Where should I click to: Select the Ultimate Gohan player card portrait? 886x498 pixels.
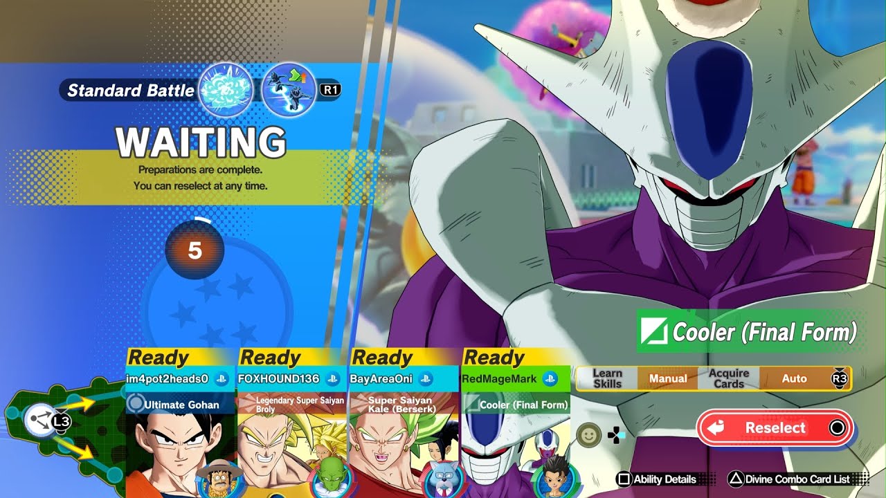[181, 455]
